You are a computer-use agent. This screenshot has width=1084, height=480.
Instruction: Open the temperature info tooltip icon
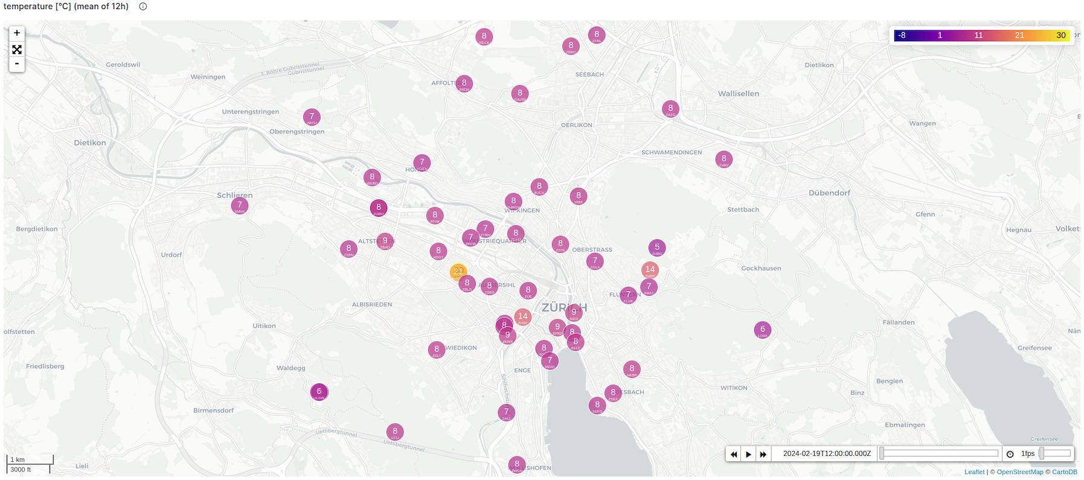(143, 7)
